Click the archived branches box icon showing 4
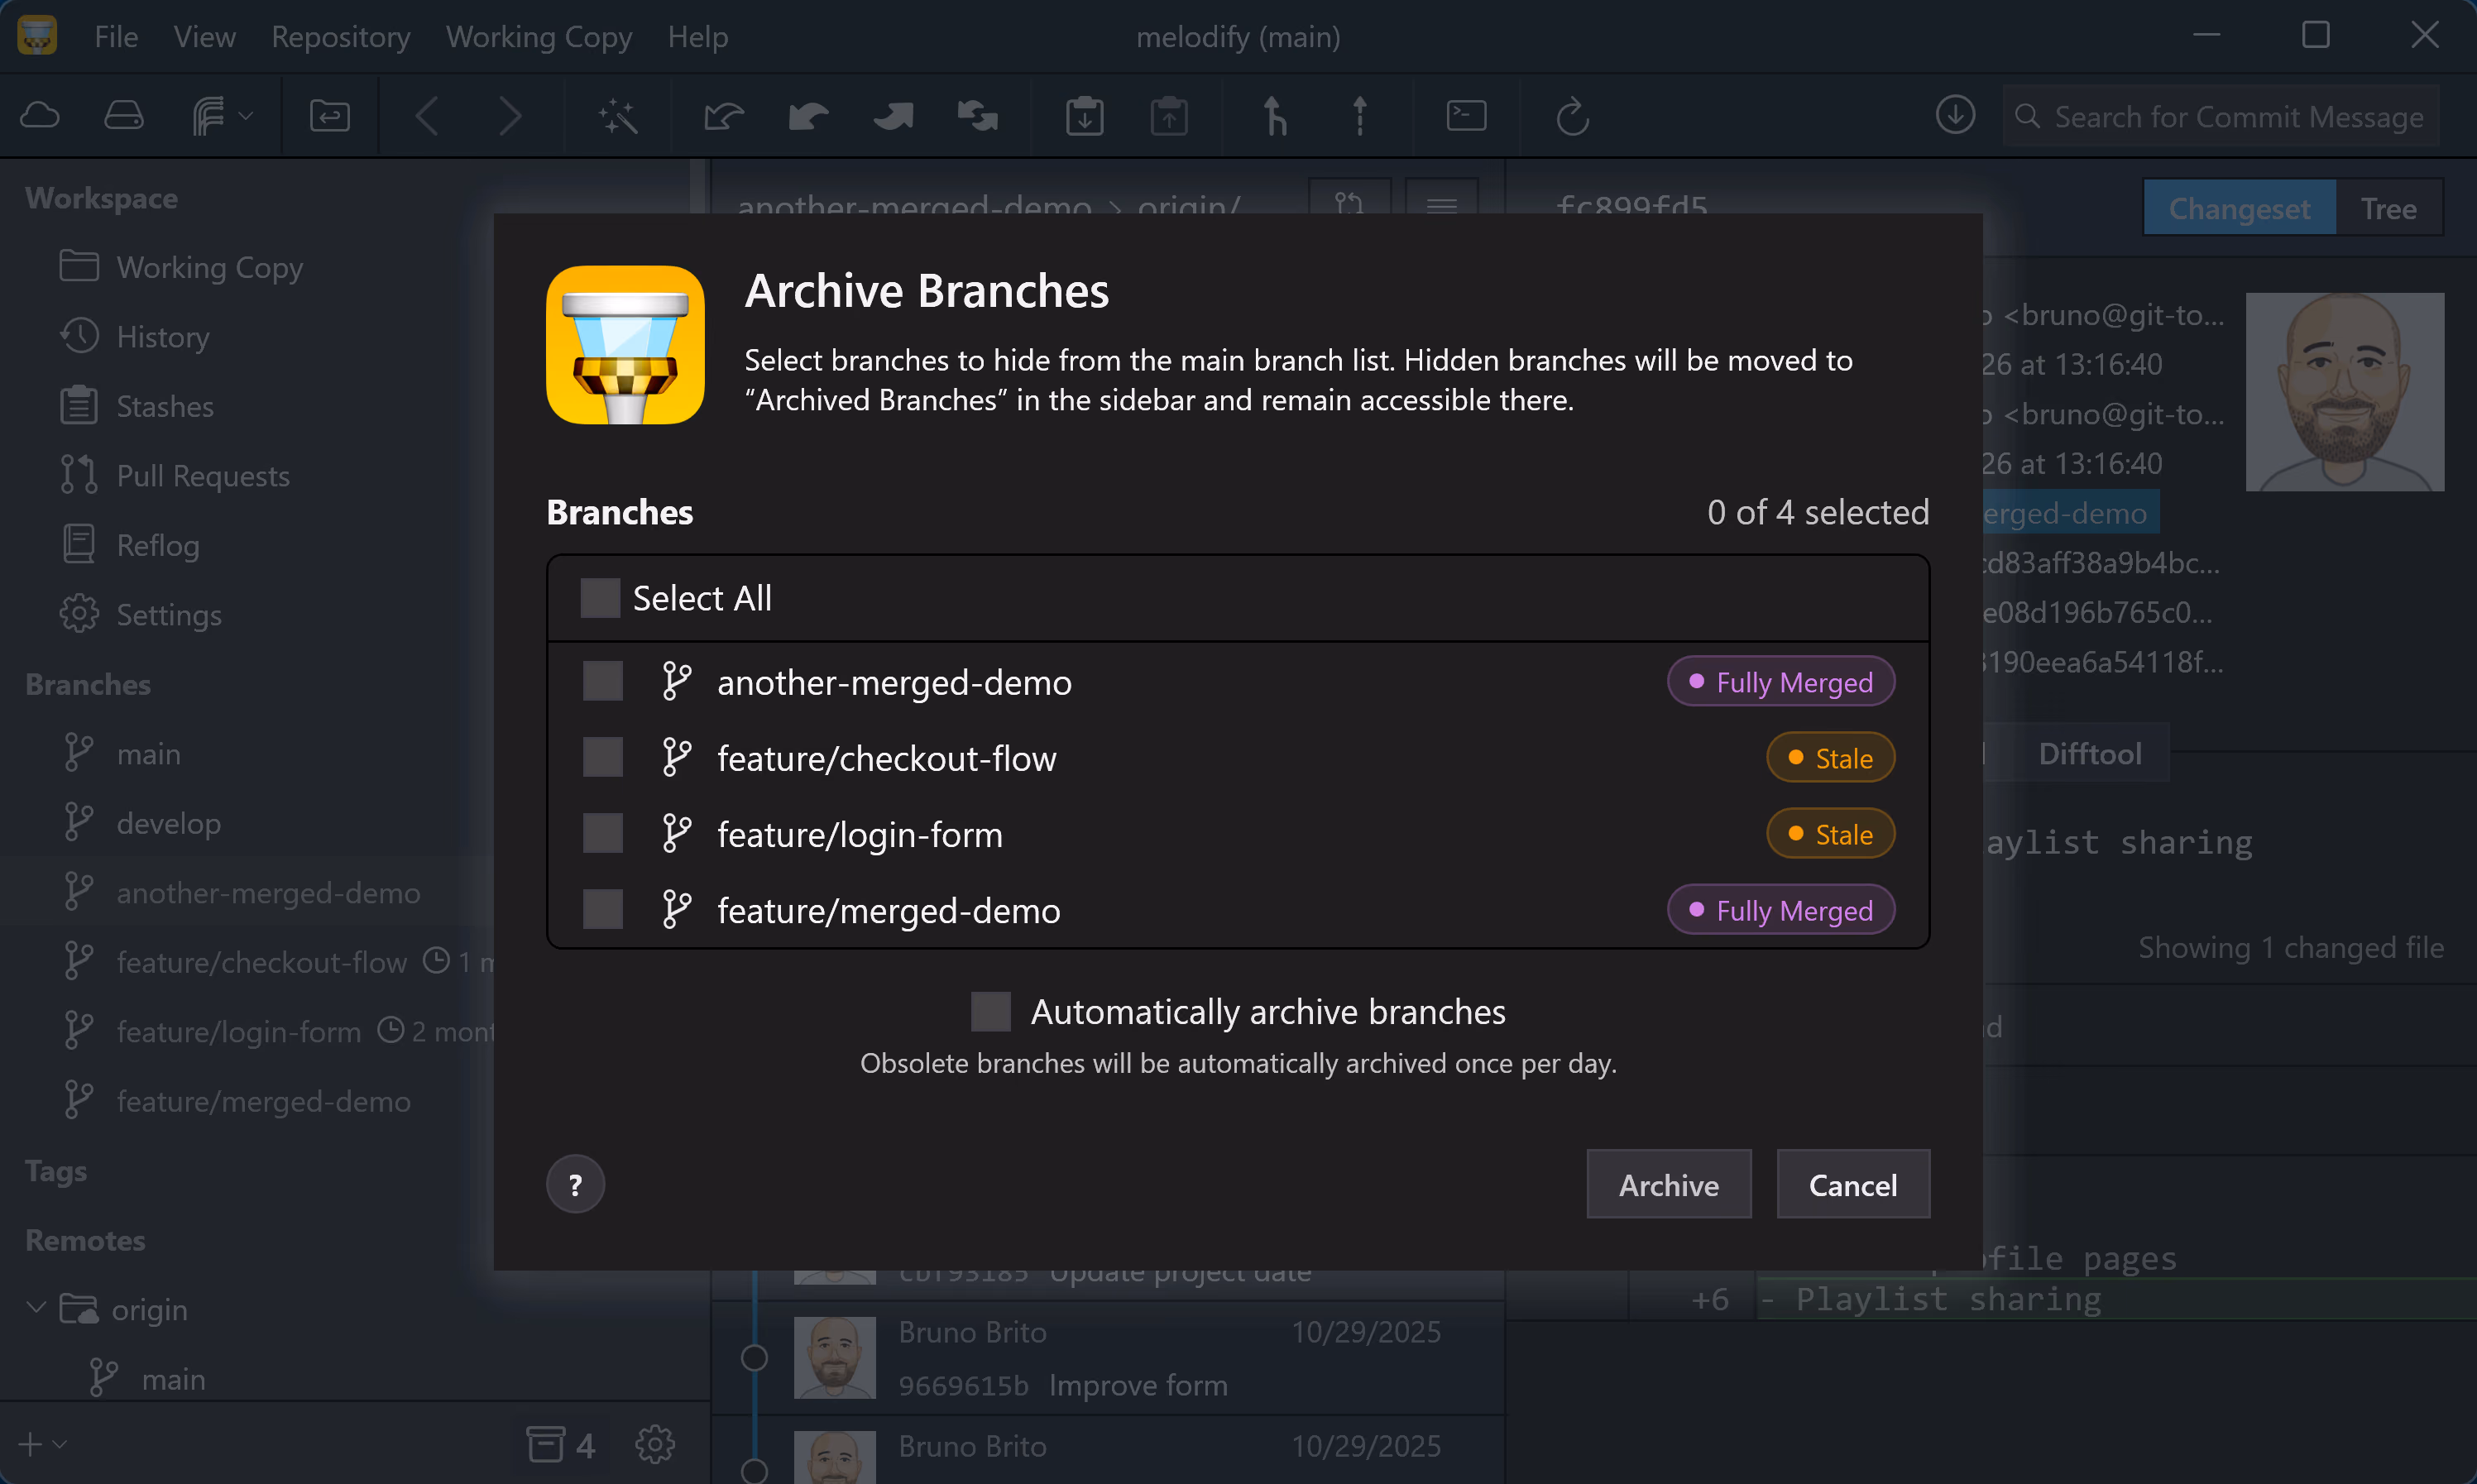 click(x=560, y=1444)
